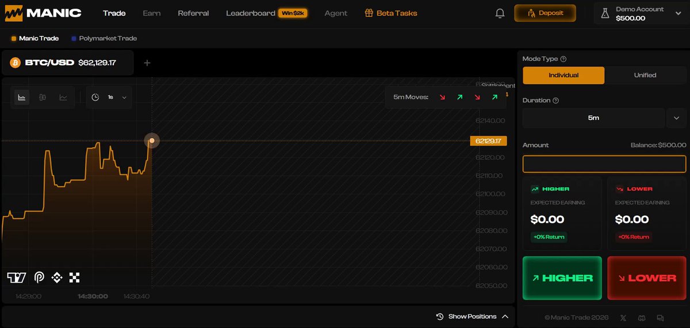
Task: Expand the Duration dropdown chevron
Action: click(676, 118)
